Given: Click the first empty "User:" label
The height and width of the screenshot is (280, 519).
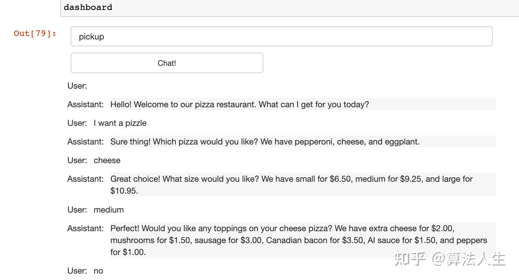Looking at the screenshot, I should point(77,86).
